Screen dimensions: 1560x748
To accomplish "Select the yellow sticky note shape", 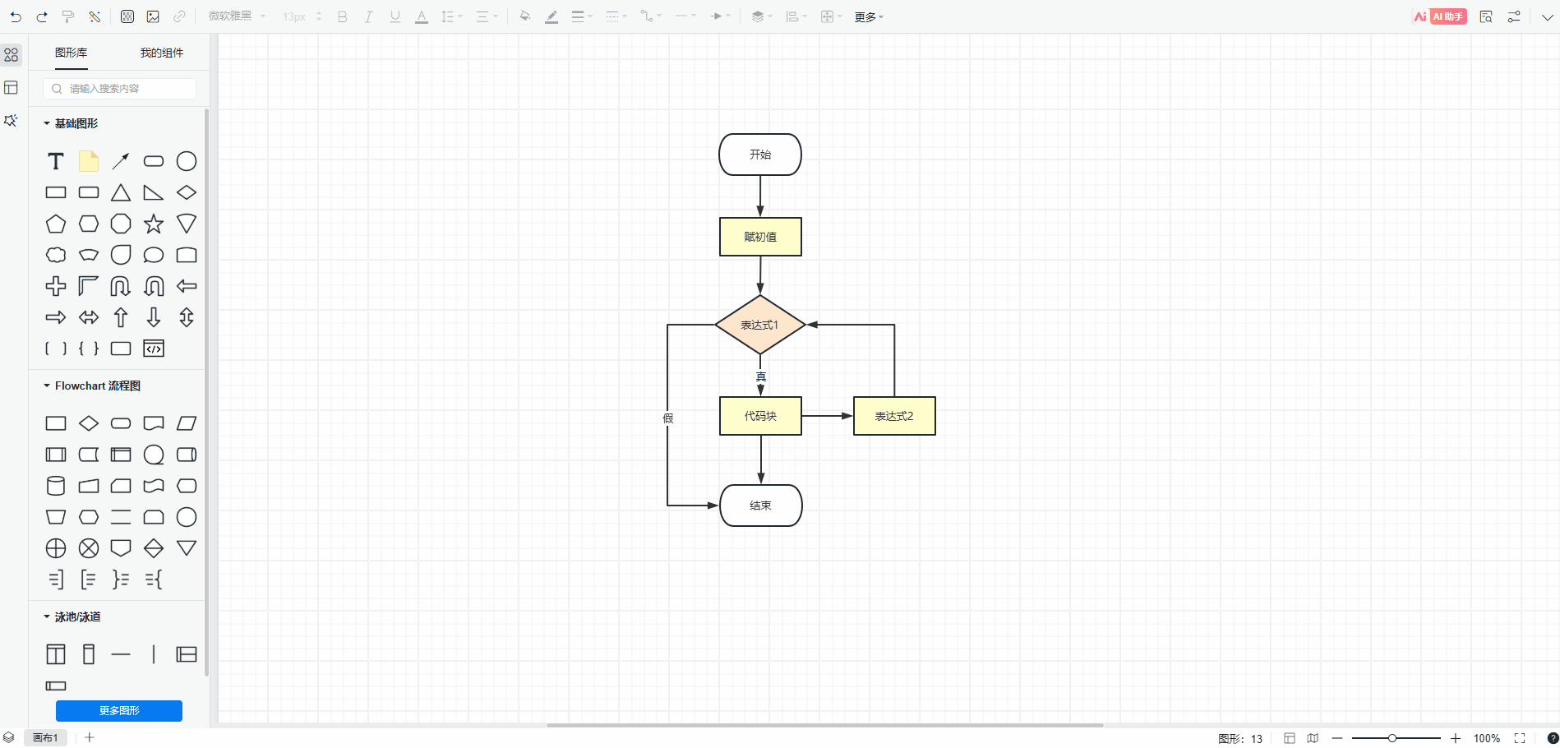I will (89, 161).
